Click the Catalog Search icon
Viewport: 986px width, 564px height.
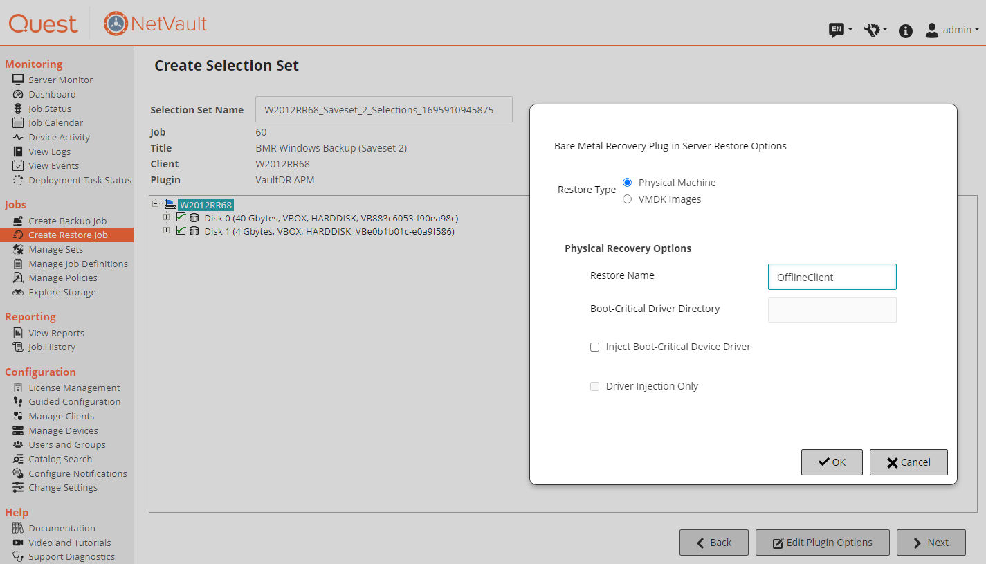(x=18, y=459)
